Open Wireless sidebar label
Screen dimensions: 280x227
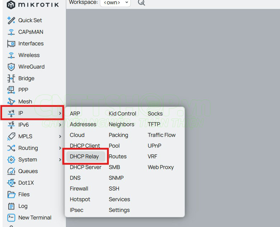click(29, 55)
